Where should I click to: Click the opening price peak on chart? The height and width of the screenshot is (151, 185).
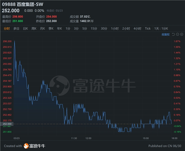pyautogui.click(x=14, y=41)
